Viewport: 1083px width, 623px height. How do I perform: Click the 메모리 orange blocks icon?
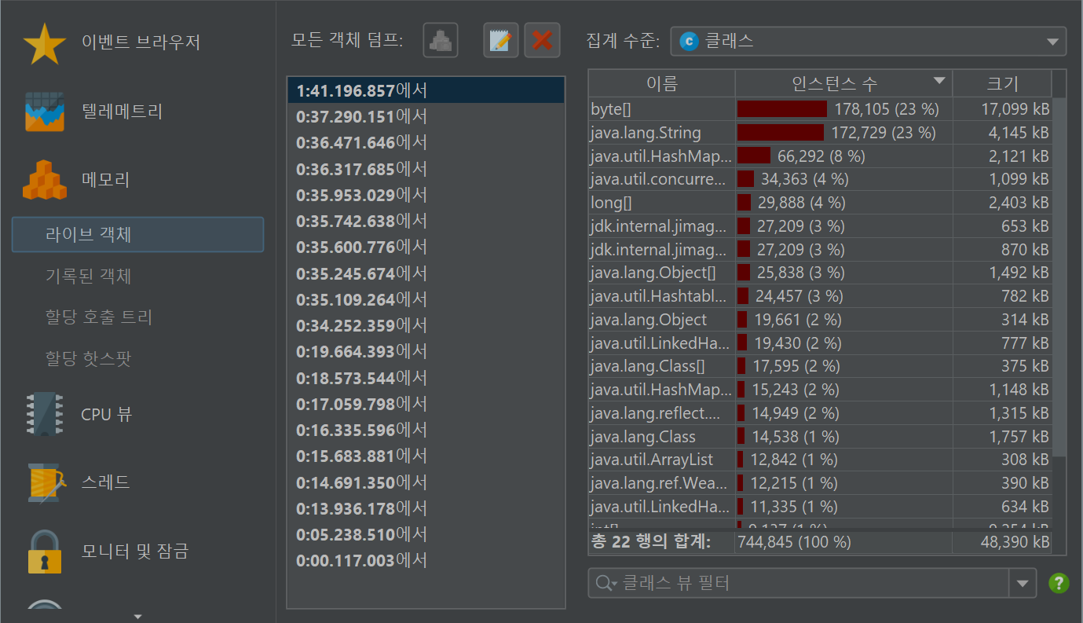[45, 180]
